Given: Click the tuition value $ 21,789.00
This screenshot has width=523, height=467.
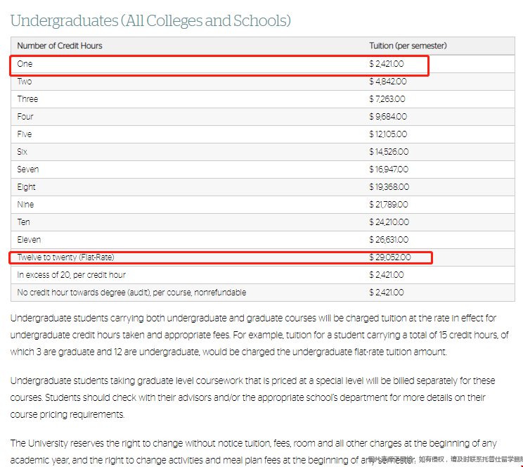Looking at the screenshot, I should 388,205.
